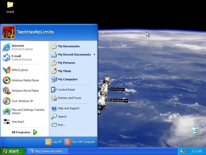Click the 3:12 AM clock
The image size is (206, 155).
196,151
